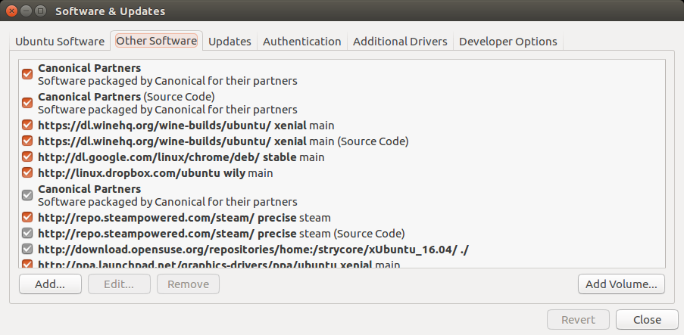Screen dimensions: 684x335
Task: Click the Revert button
Action: (578, 320)
